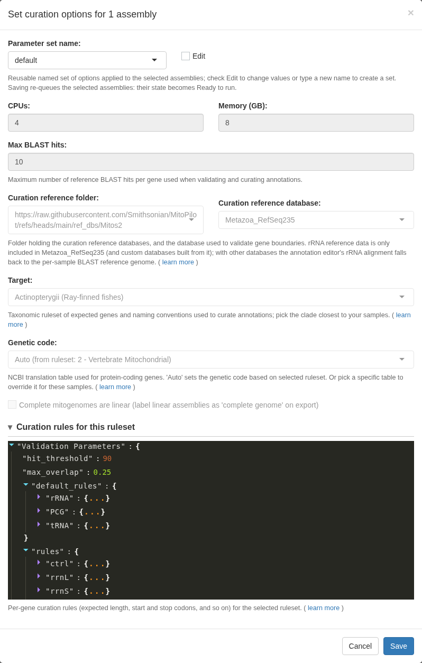Expand the tRNA JSON node

(39, 524)
